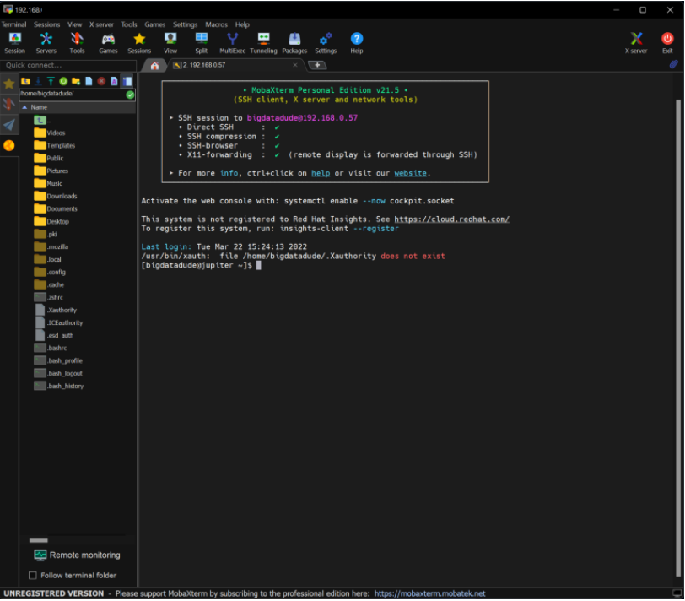The height and width of the screenshot is (601, 685).
Task: Launch the Games toolbar icon
Action: [x=108, y=43]
